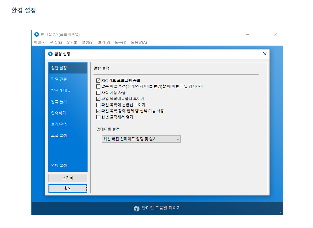
Task: Click the Bandizip logo icon in the title bar
Action: (36, 34)
